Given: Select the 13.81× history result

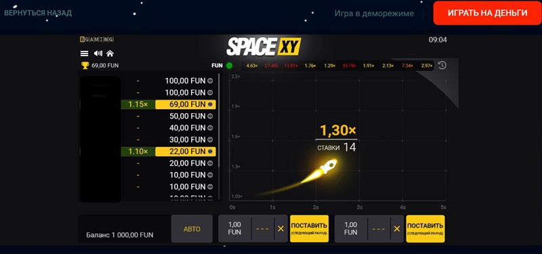Looking at the screenshot, I should click(291, 65).
